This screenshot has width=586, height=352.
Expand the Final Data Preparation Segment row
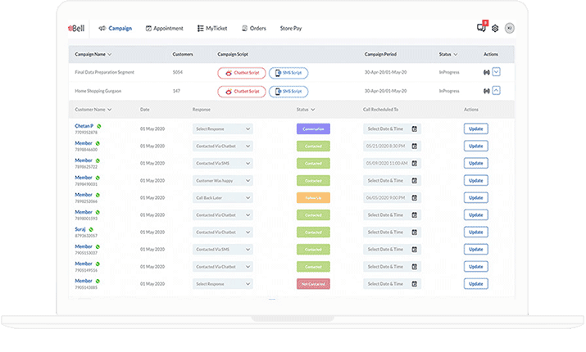(x=496, y=72)
